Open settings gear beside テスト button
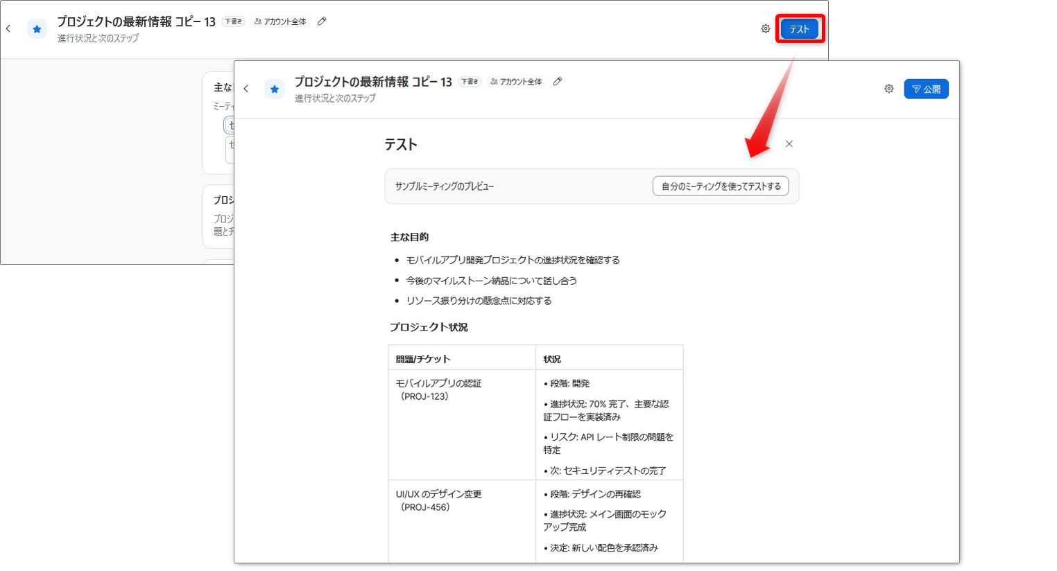Image resolution: width=1057 pixels, height=571 pixels. [x=766, y=28]
